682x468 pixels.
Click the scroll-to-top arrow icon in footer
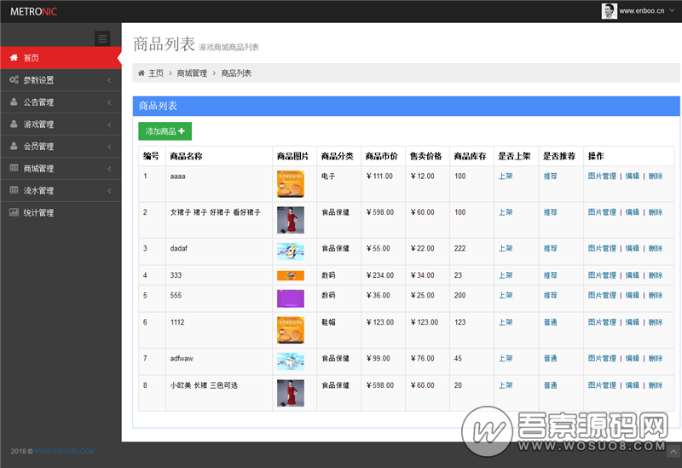pos(673,451)
